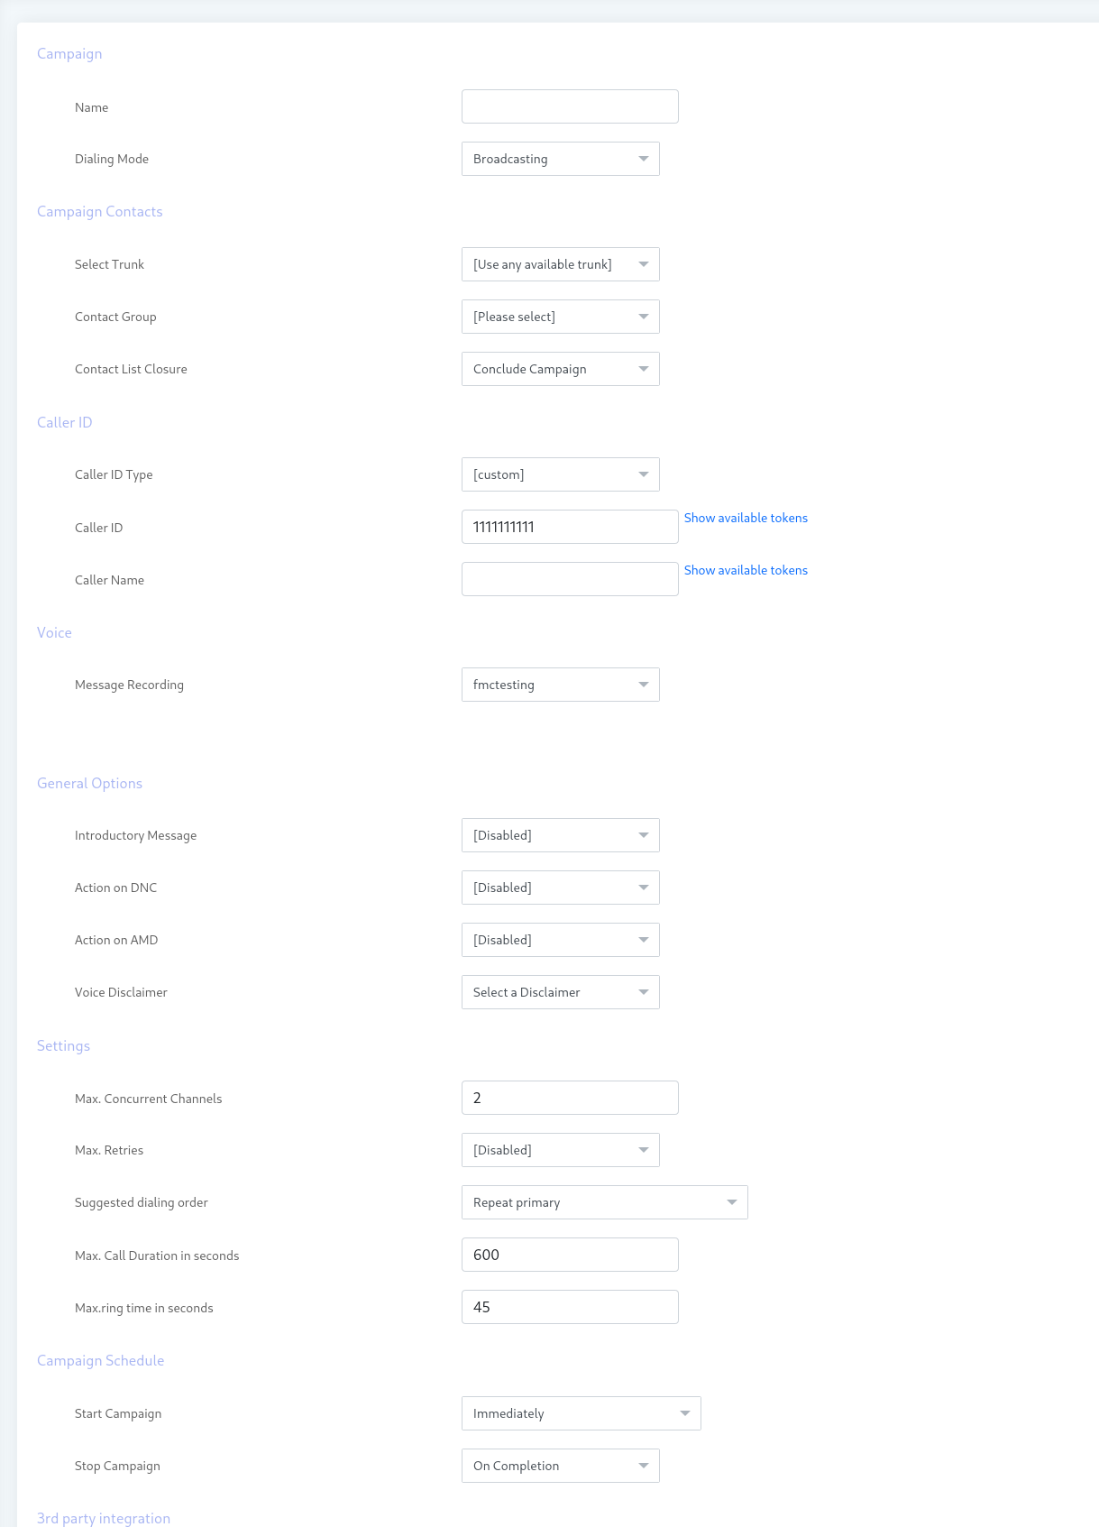Click the Voice section heading
This screenshot has width=1099, height=1527.
[x=54, y=632]
